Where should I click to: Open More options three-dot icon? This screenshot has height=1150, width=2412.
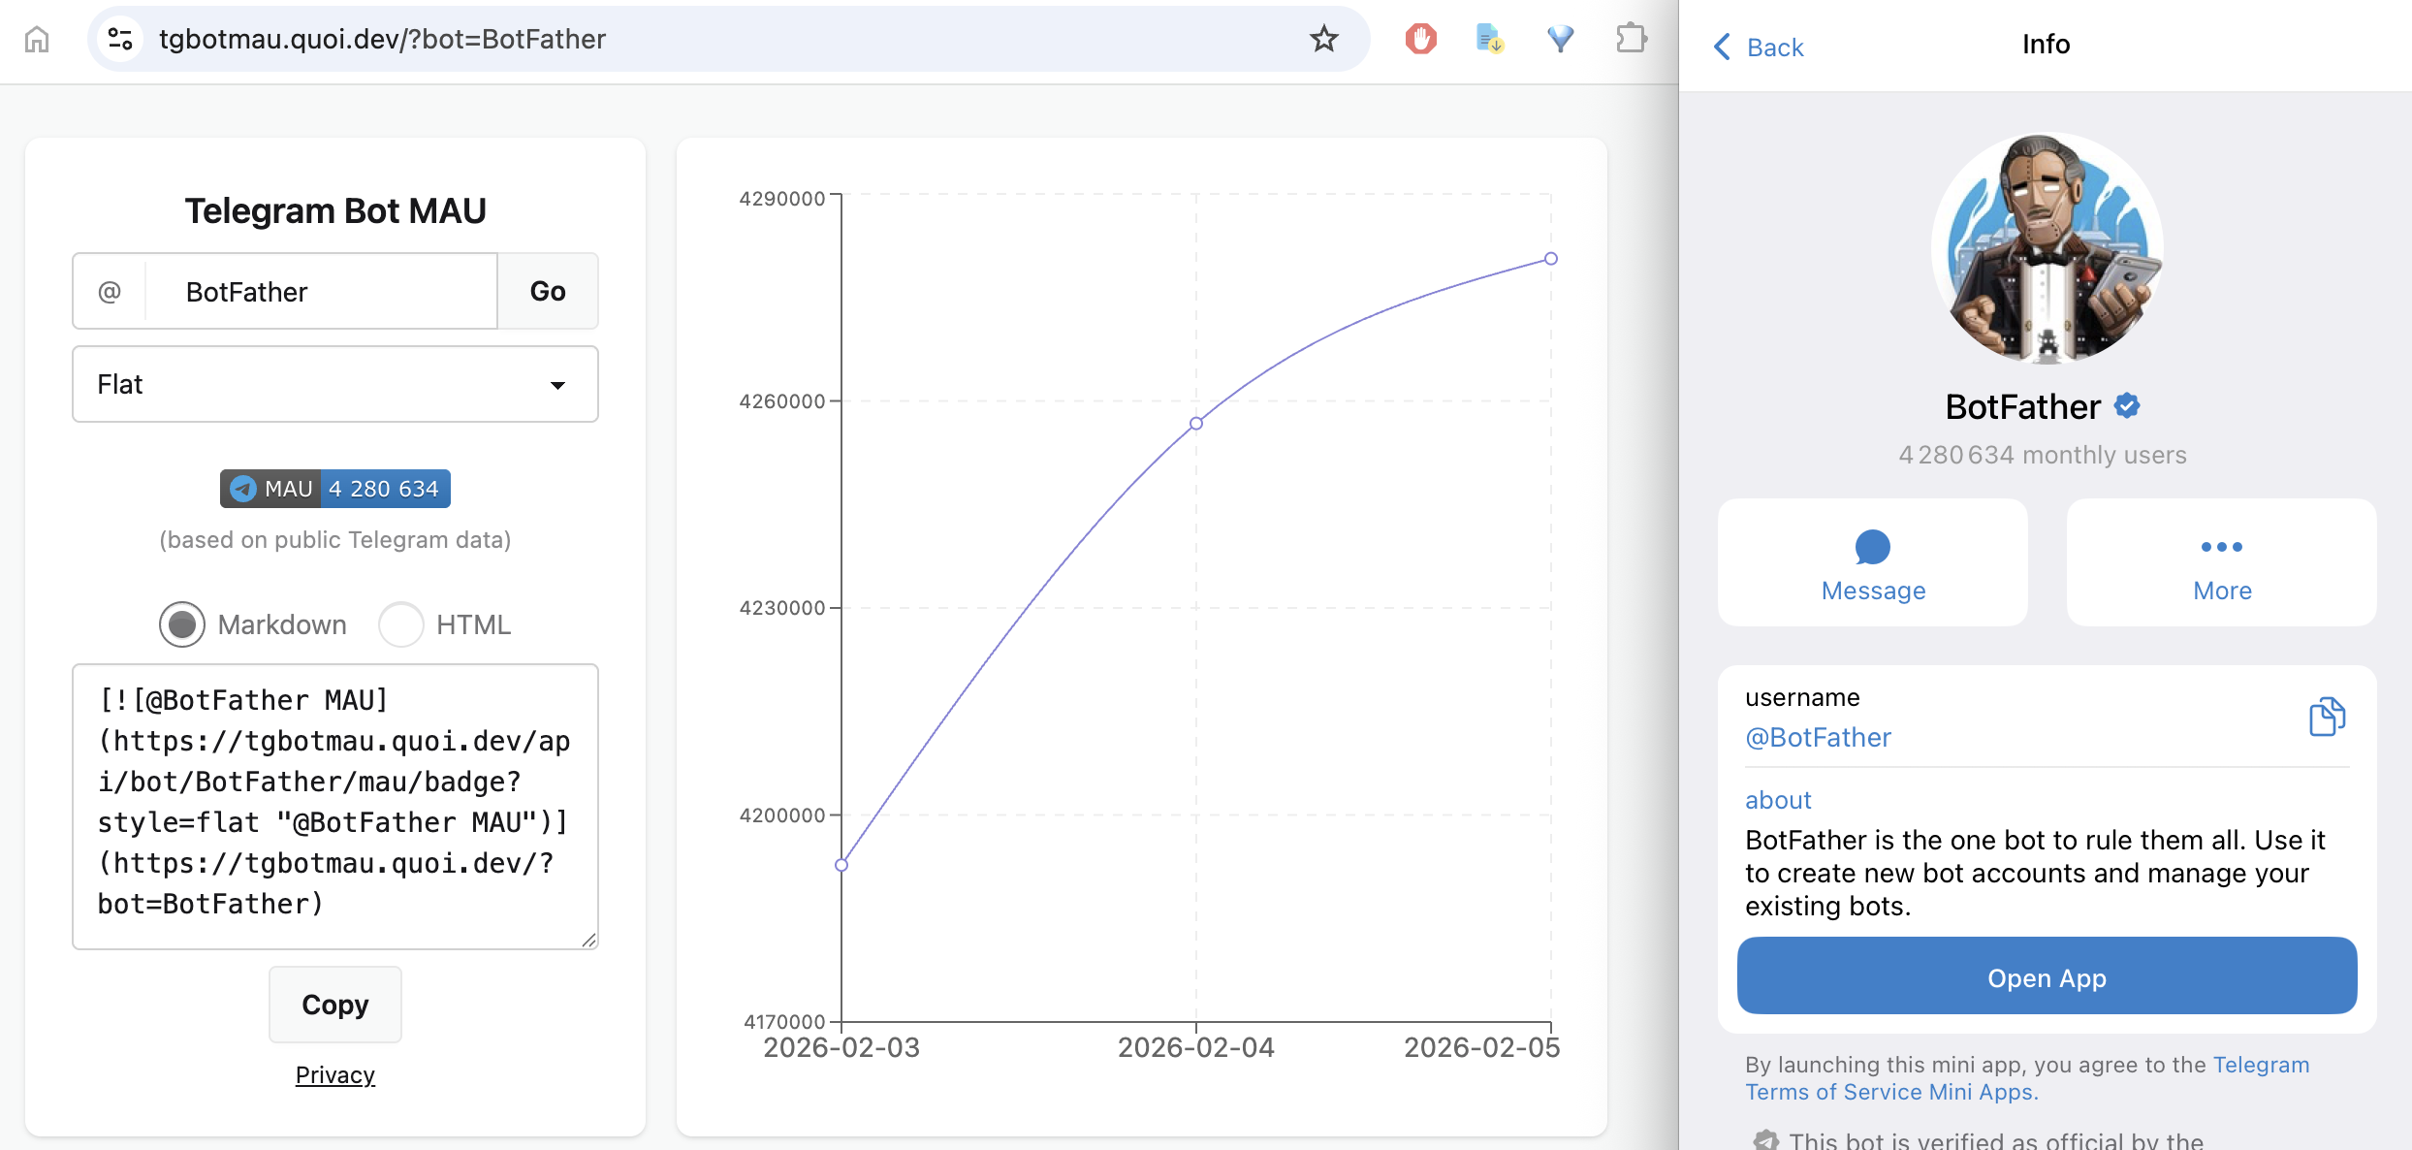coord(2221,548)
